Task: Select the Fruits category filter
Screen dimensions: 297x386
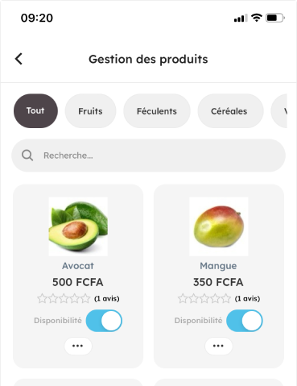Action: pyautogui.click(x=90, y=111)
